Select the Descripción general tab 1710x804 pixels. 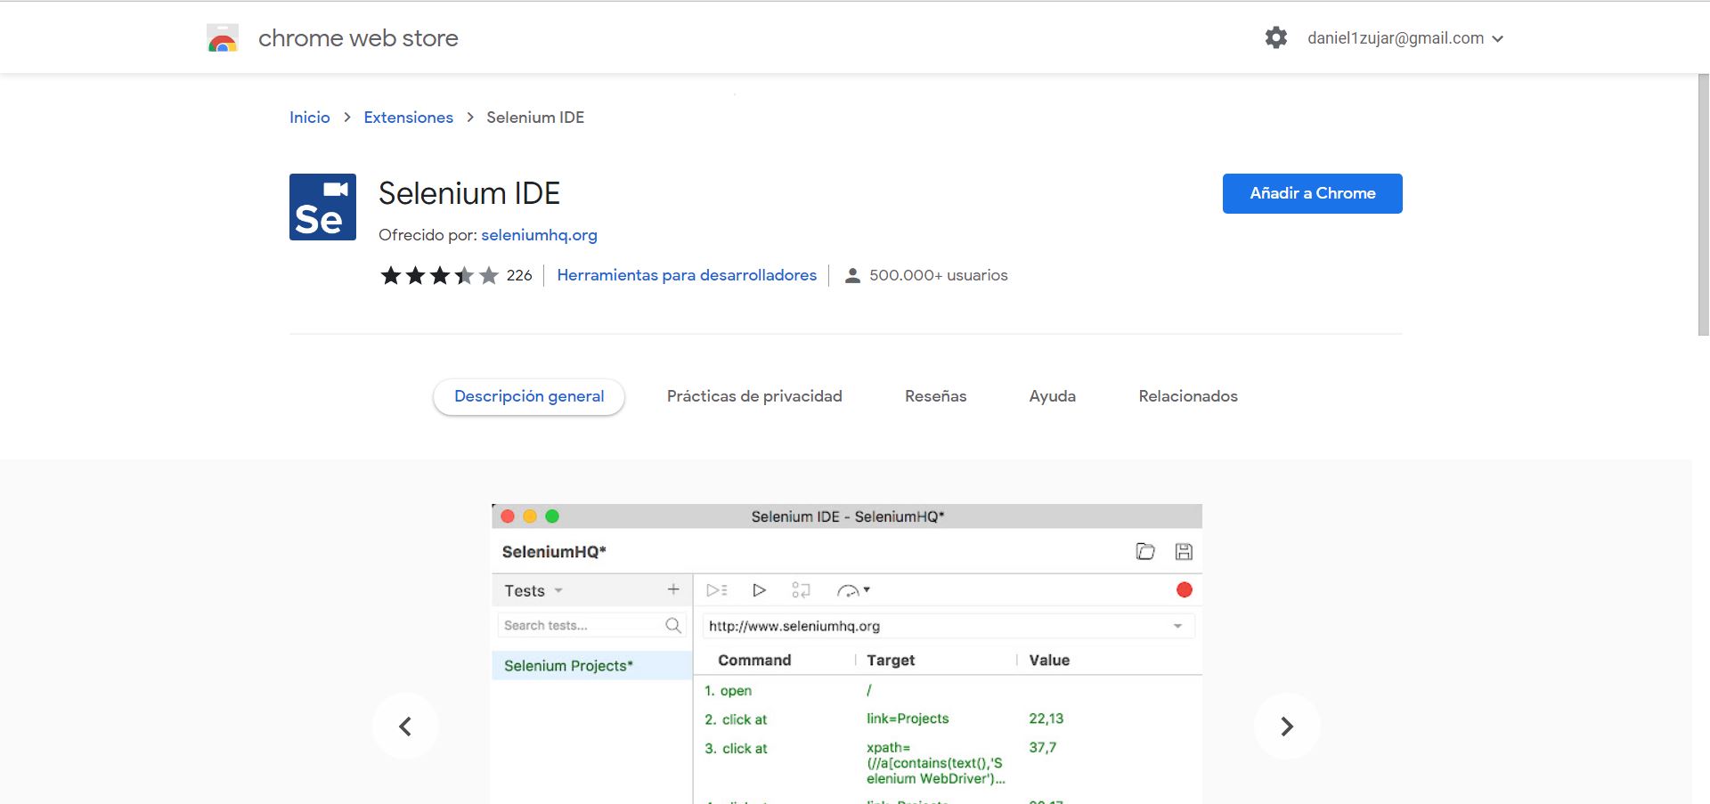(529, 396)
